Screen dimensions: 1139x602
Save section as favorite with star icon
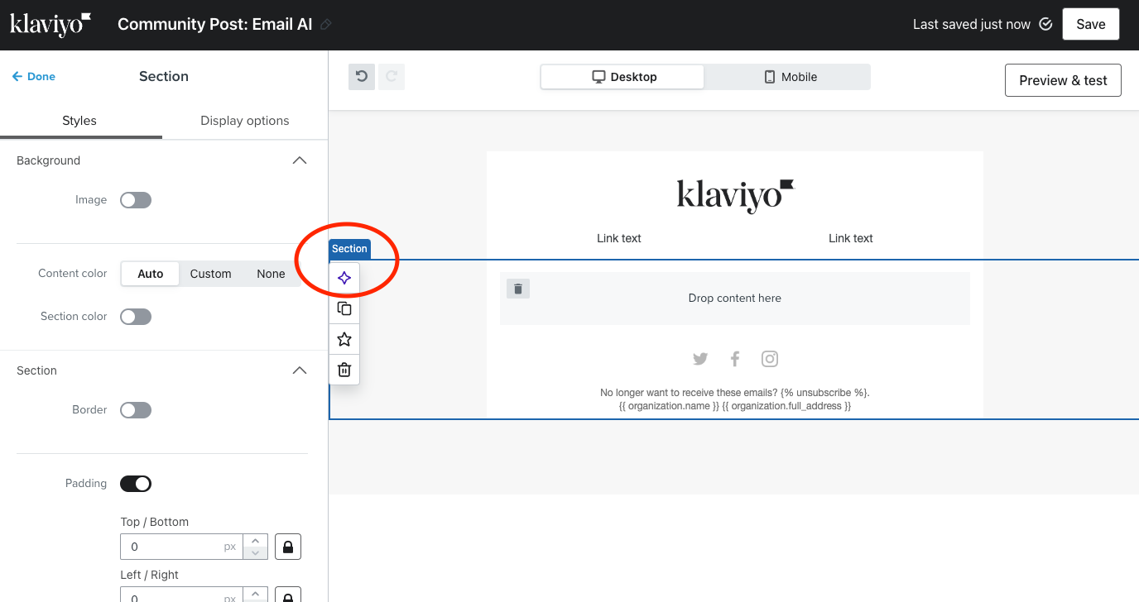click(x=344, y=339)
